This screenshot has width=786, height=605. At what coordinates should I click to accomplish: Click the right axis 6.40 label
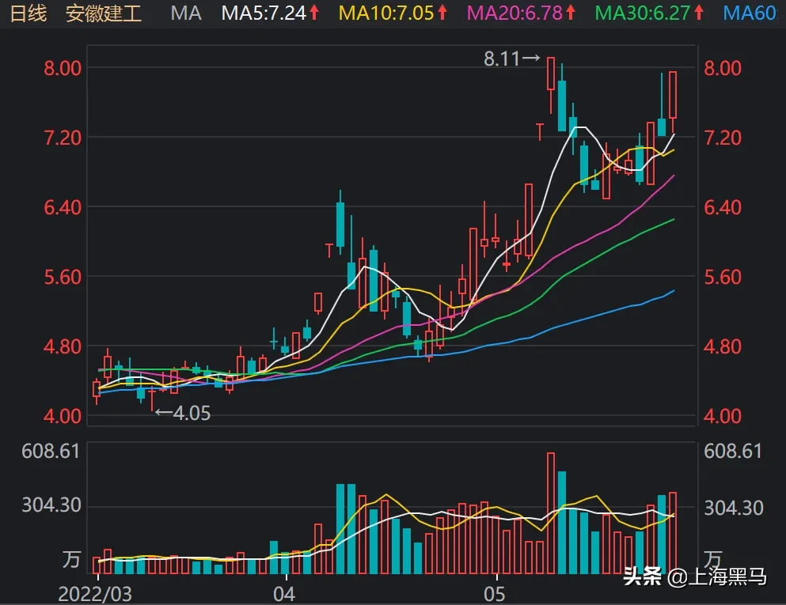(723, 207)
